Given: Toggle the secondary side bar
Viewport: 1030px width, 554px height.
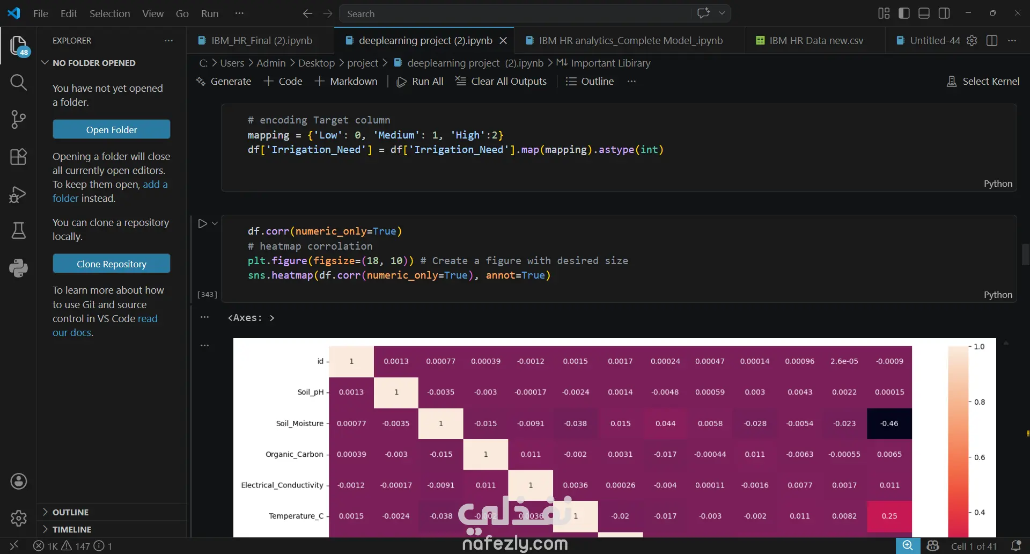Looking at the screenshot, I should coord(945,13).
